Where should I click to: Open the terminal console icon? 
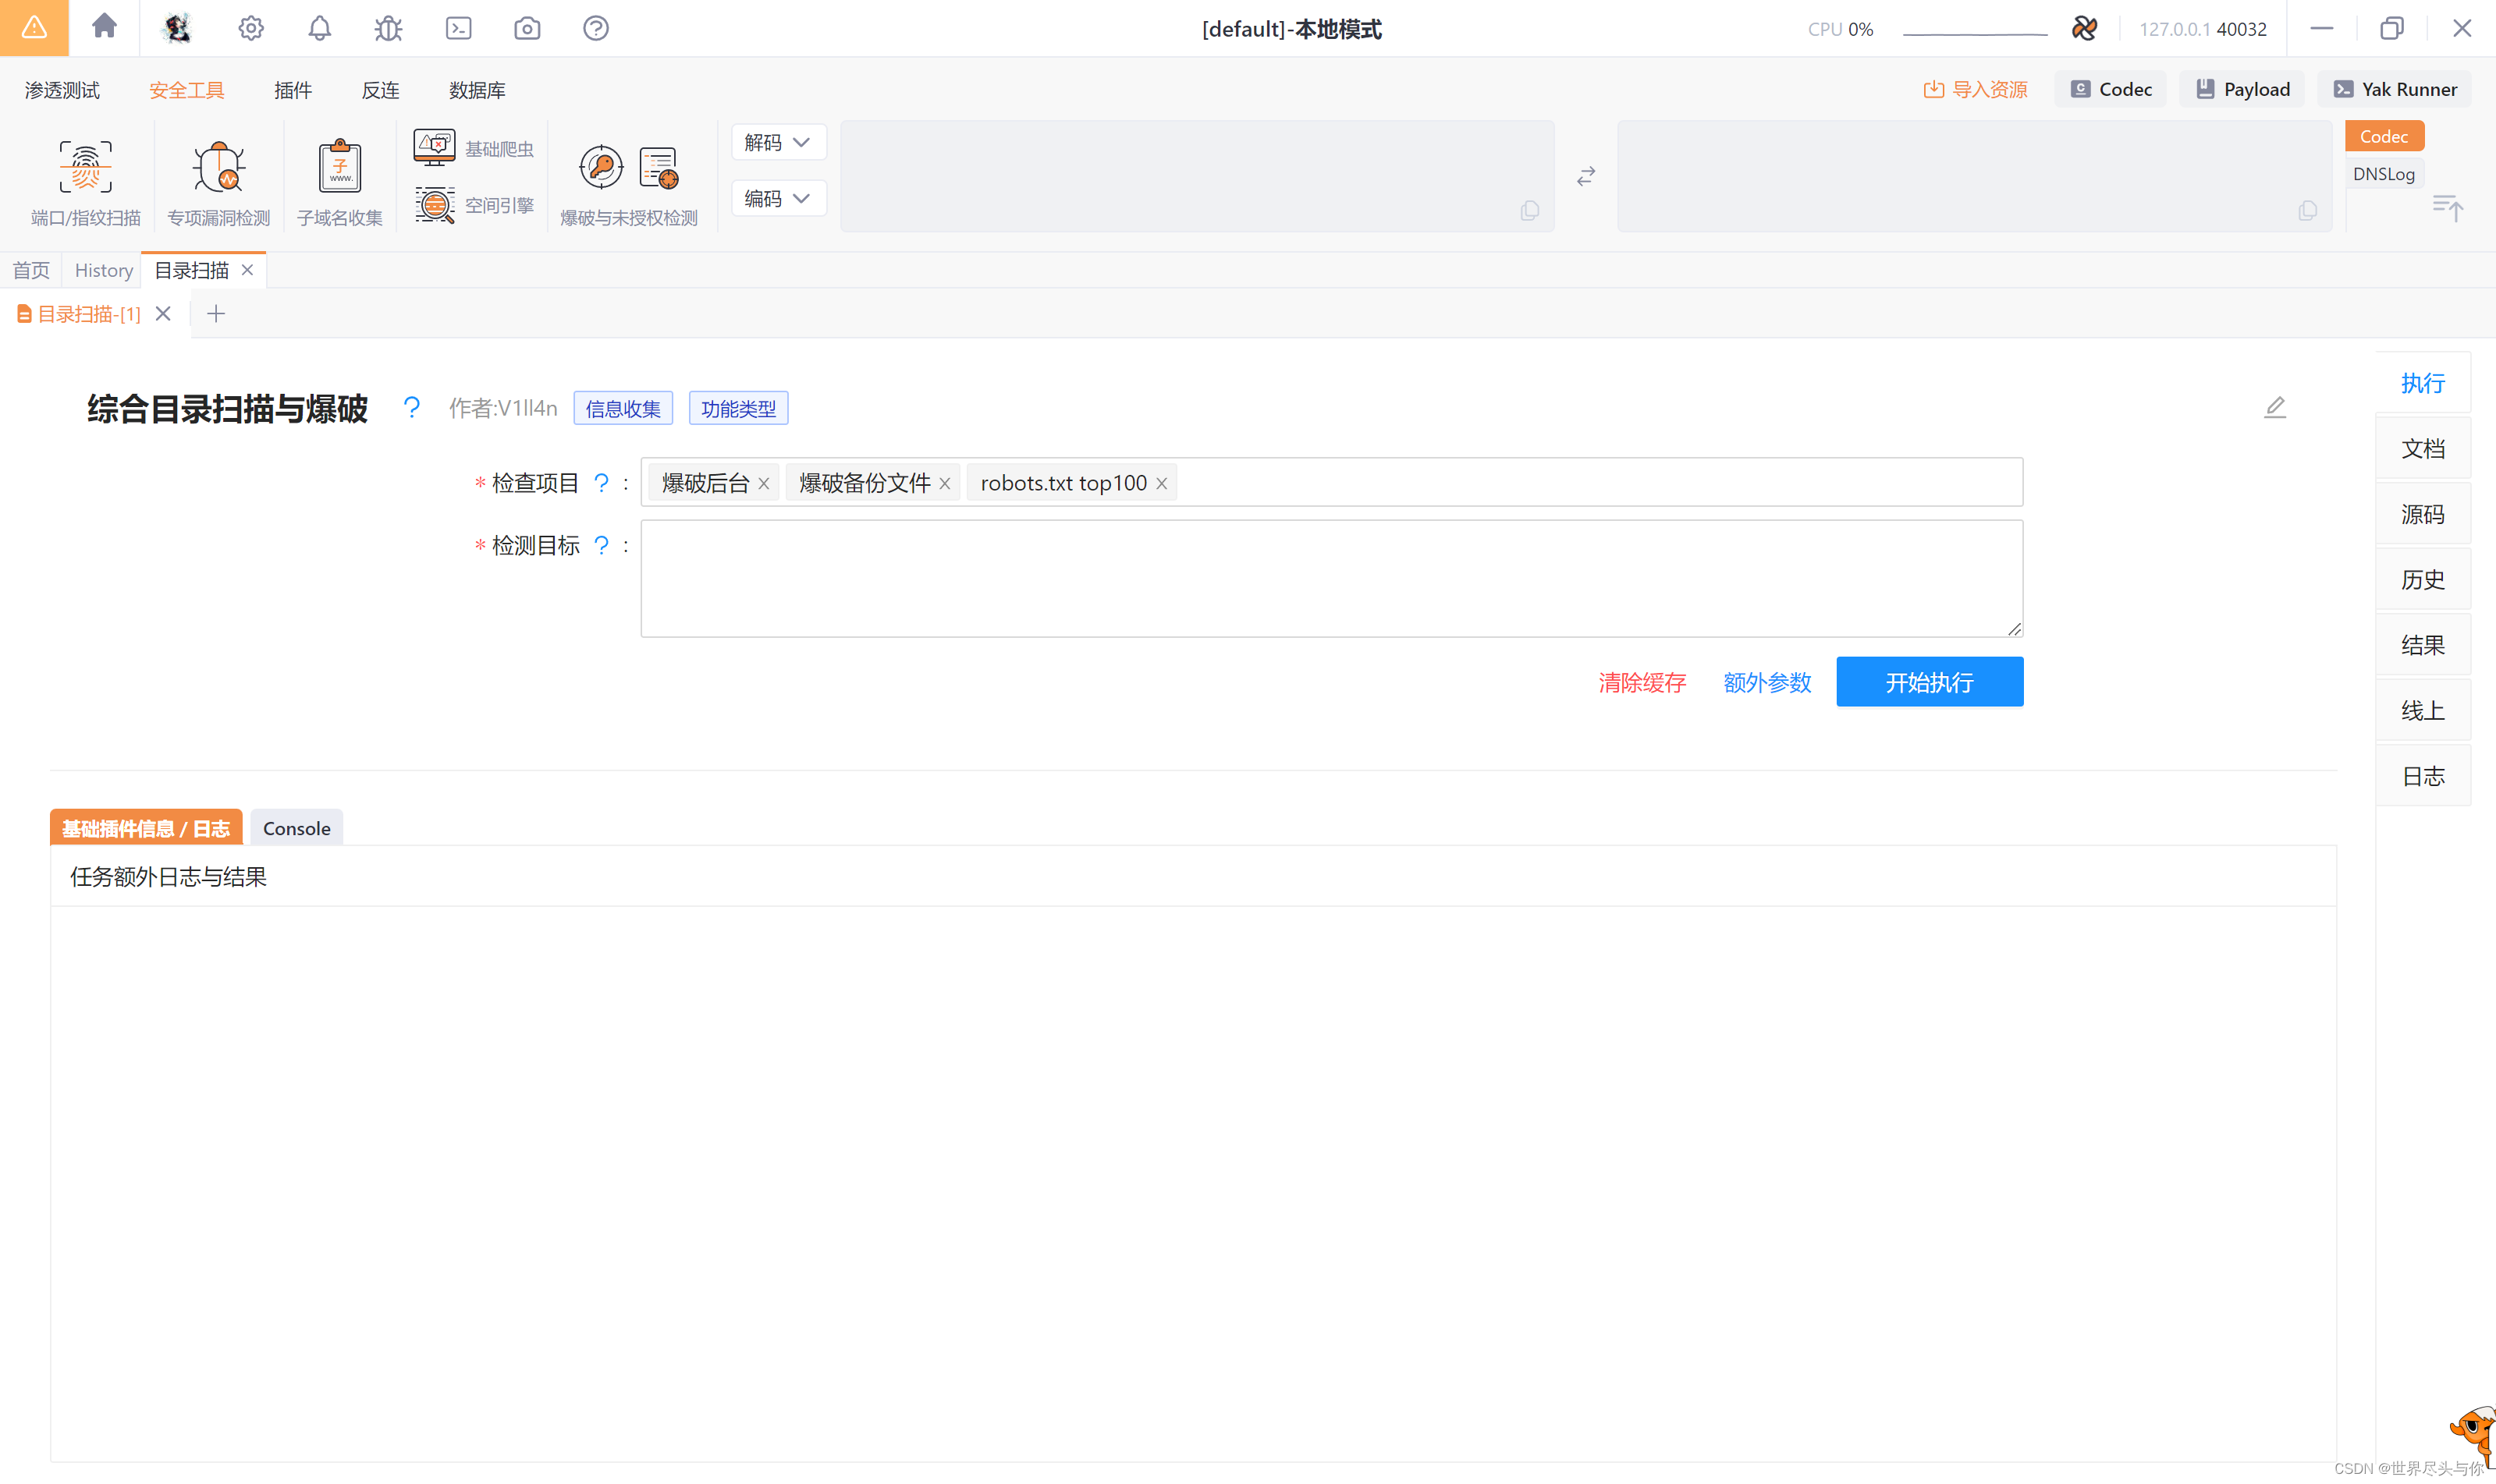click(458, 28)
